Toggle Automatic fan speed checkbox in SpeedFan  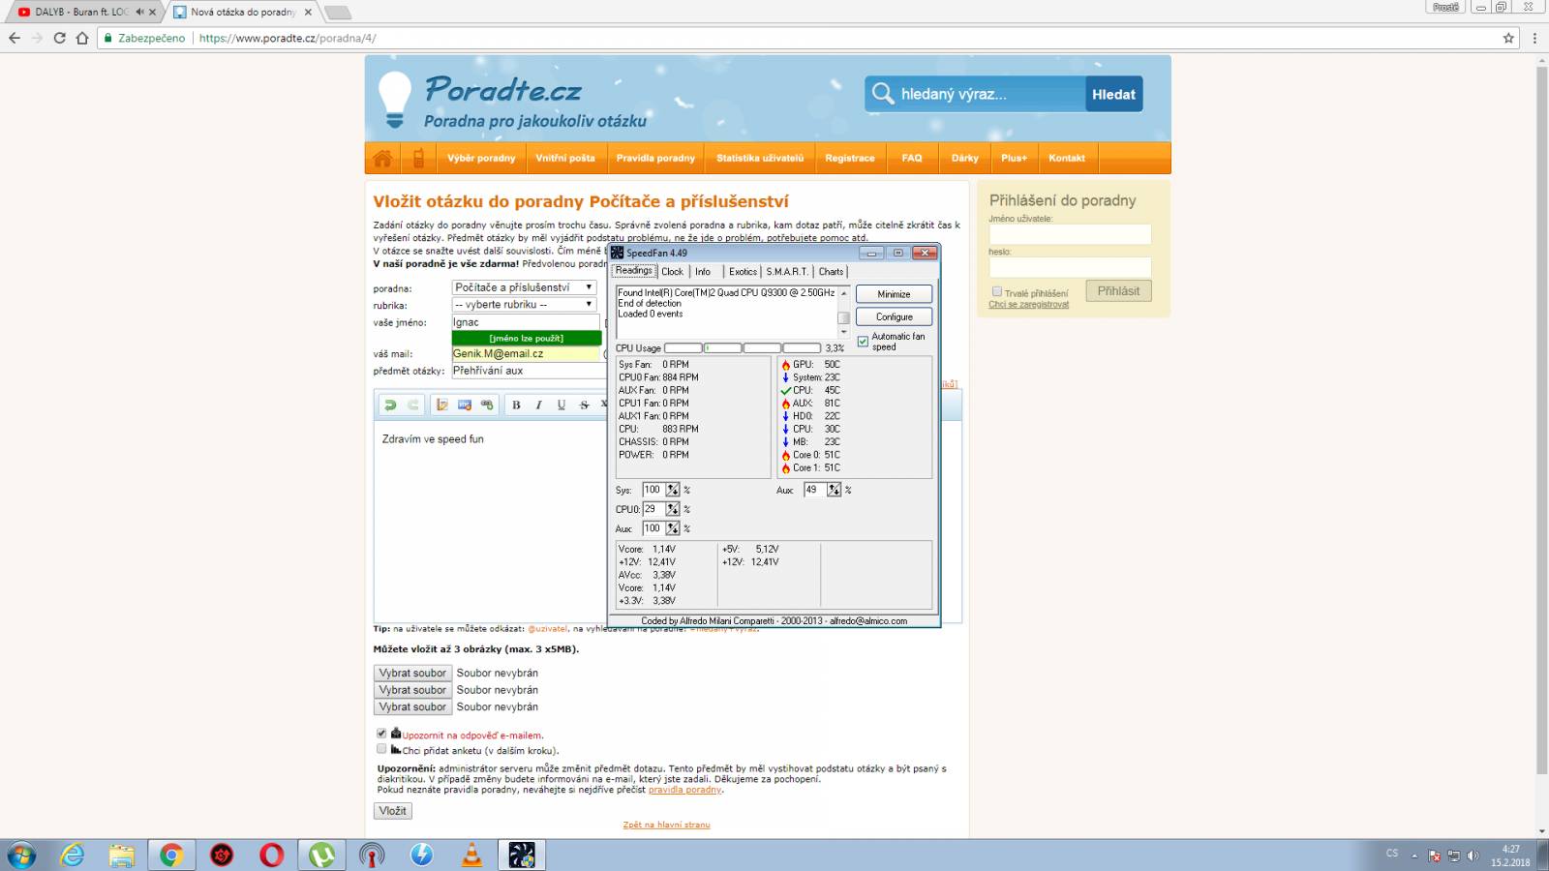click(x=863, y=342)
